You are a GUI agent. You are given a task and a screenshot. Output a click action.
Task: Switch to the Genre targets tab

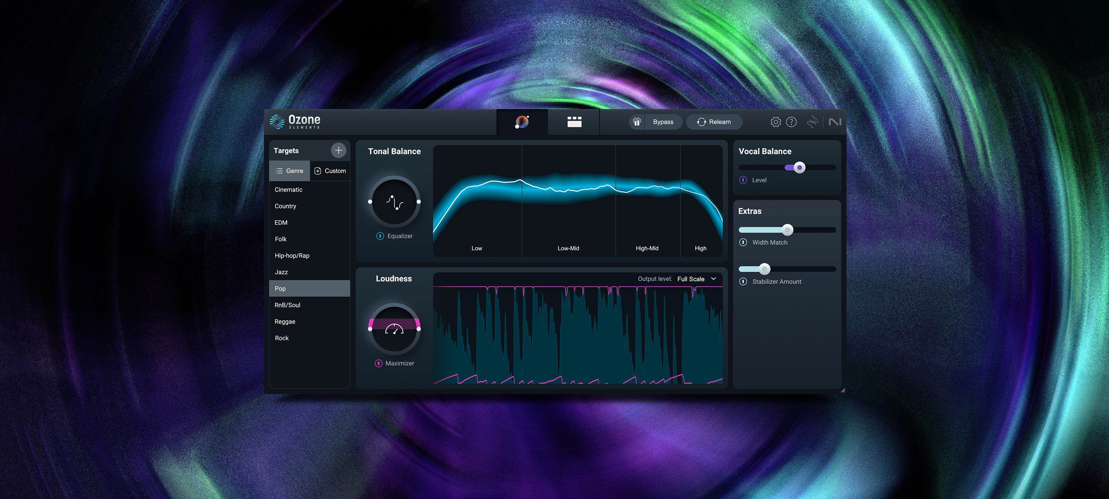pyautogui.click(x=289, y=170)
